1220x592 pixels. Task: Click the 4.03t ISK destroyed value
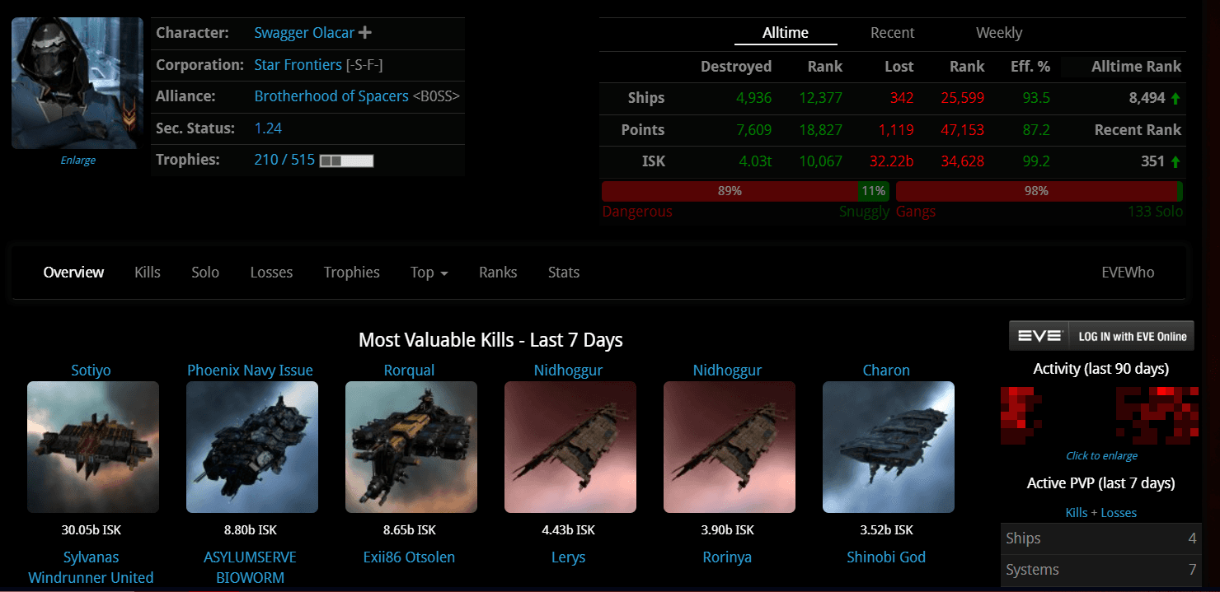pyautogui.click(x=753, y=161)
